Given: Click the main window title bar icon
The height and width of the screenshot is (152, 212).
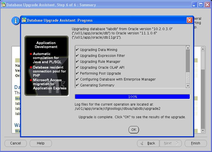Looking at the screenshot, I should [x=3, y=5].
